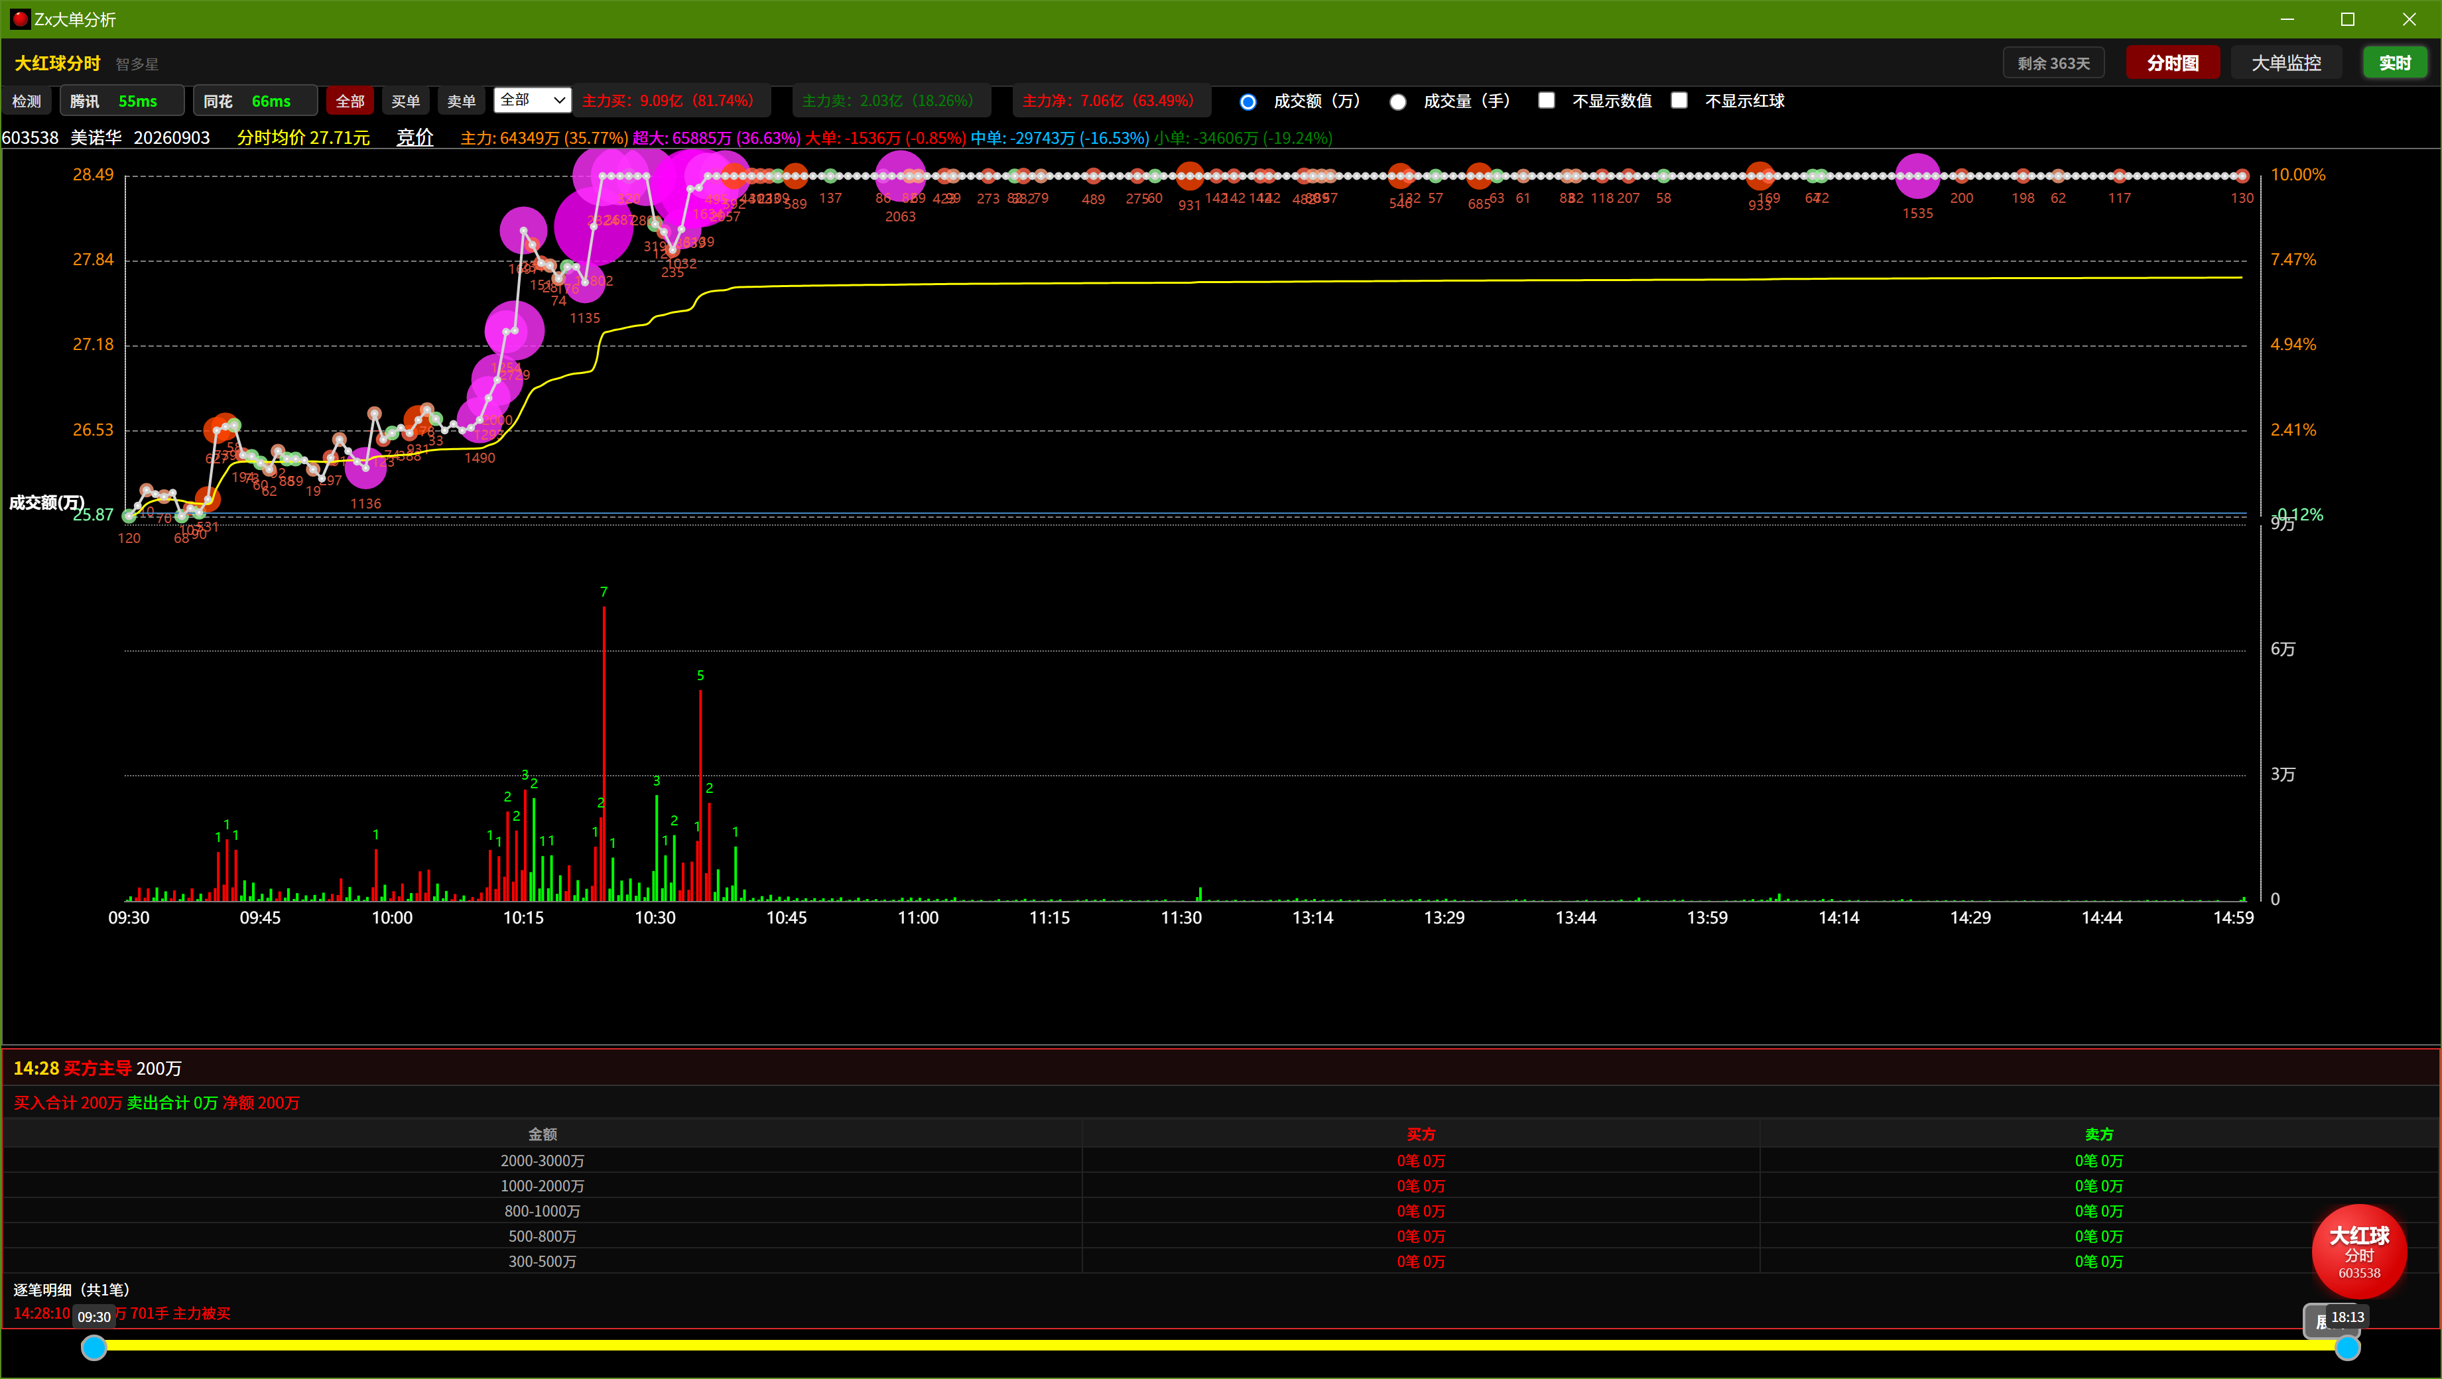Screen dimensions: 2442x1379
Task: Click the red volume bar labeled 5
Action: (700, 795)
